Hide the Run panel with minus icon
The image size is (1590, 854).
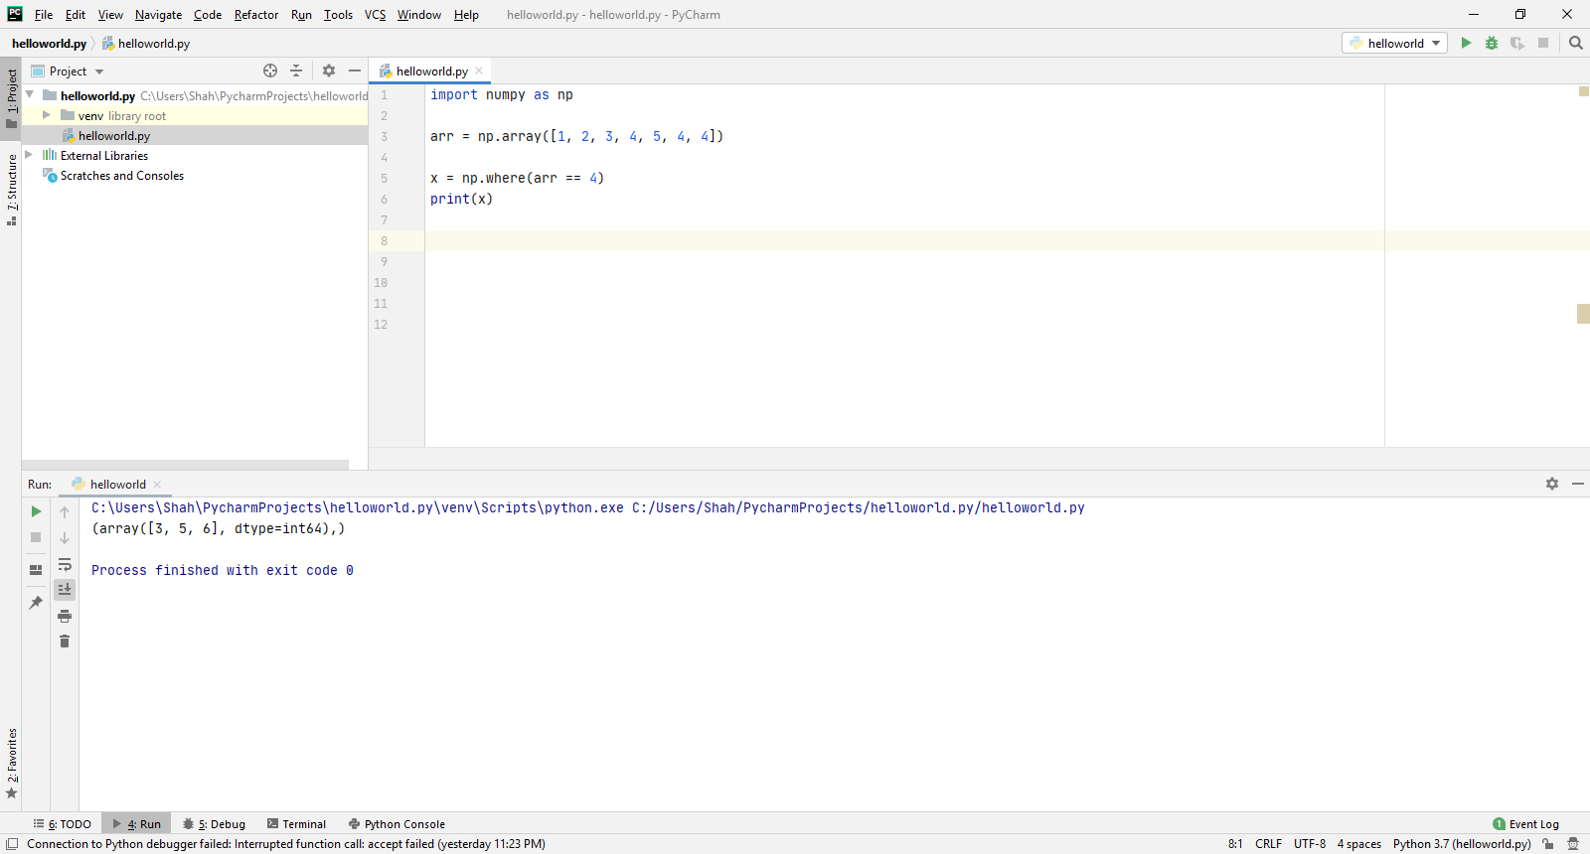coord(1578,484)
